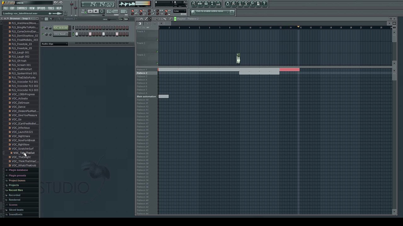Image resolution: width=403 pixels, height=226 pixels.
Task: Click to enable online news
Action: (209, 11)
